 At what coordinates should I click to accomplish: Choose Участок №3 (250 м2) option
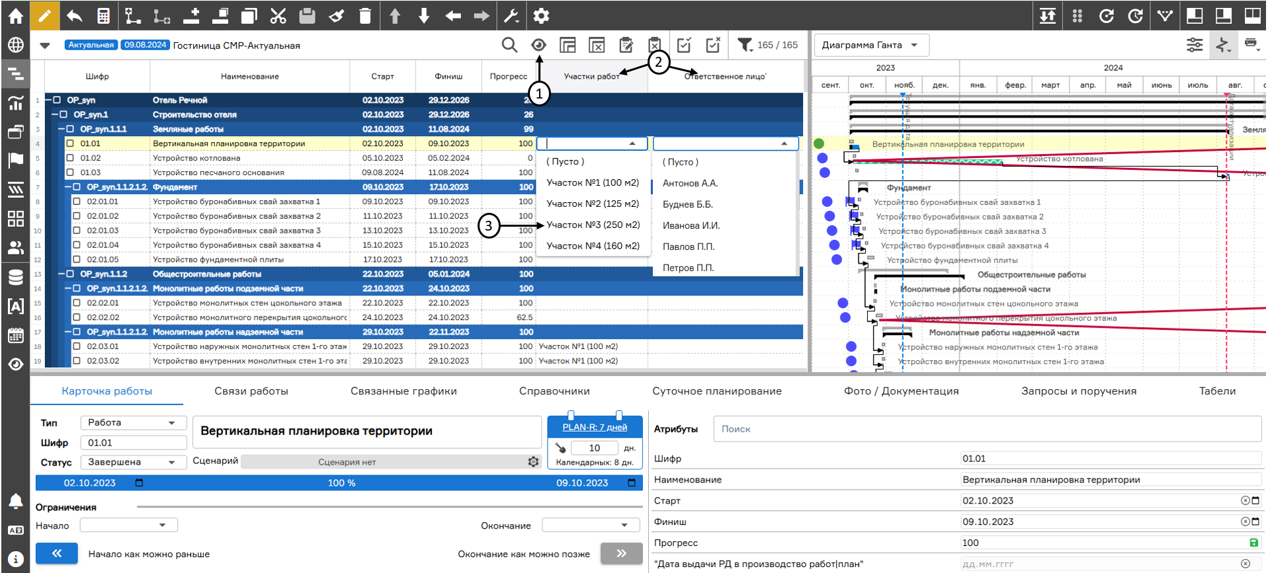pyautogui.click(x=593, y=225)
